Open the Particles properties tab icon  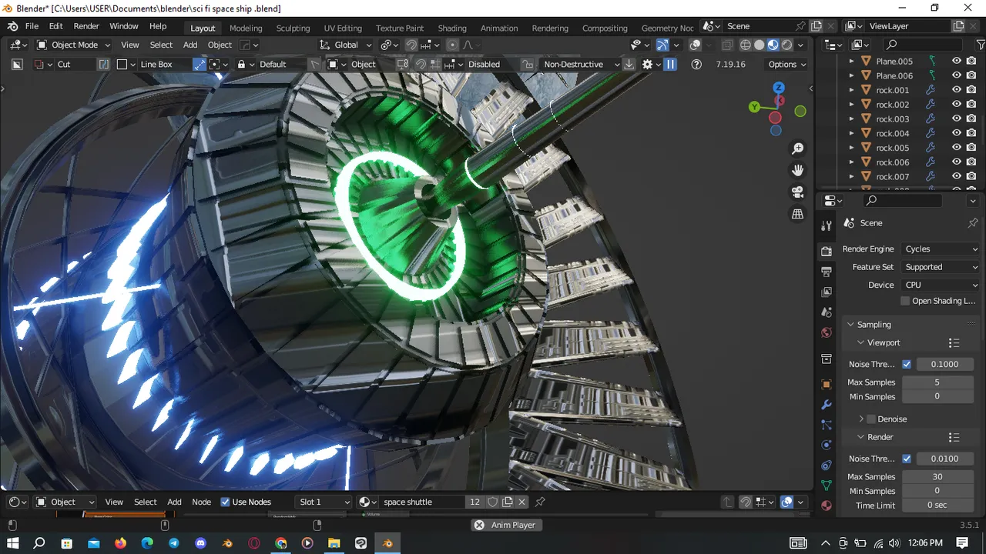point(827,425)
